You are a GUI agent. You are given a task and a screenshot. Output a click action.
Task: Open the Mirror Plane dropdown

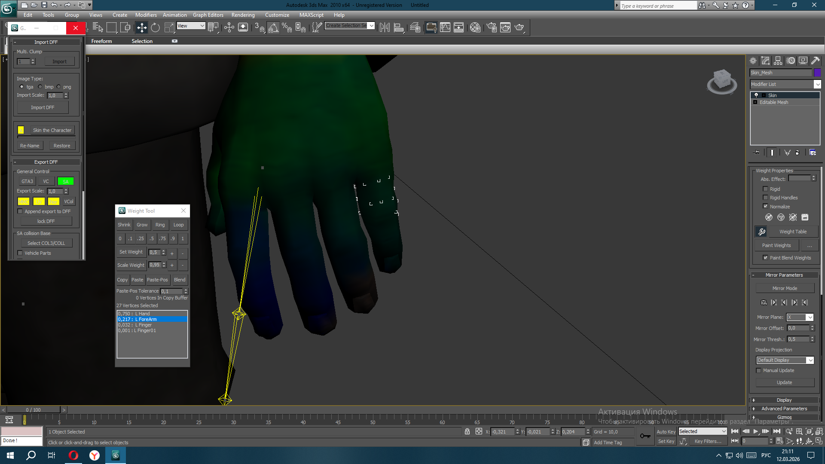pyautogui.click(x=810, y=317)
